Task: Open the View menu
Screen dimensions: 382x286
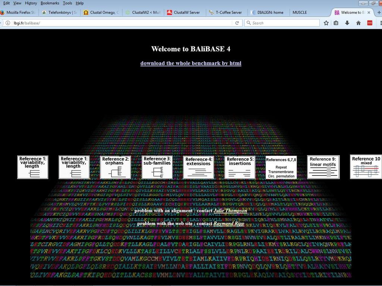Action: point(17,3)
